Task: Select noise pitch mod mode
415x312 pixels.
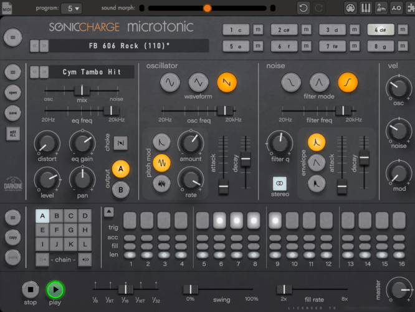Action: click(x=161, y=183)
